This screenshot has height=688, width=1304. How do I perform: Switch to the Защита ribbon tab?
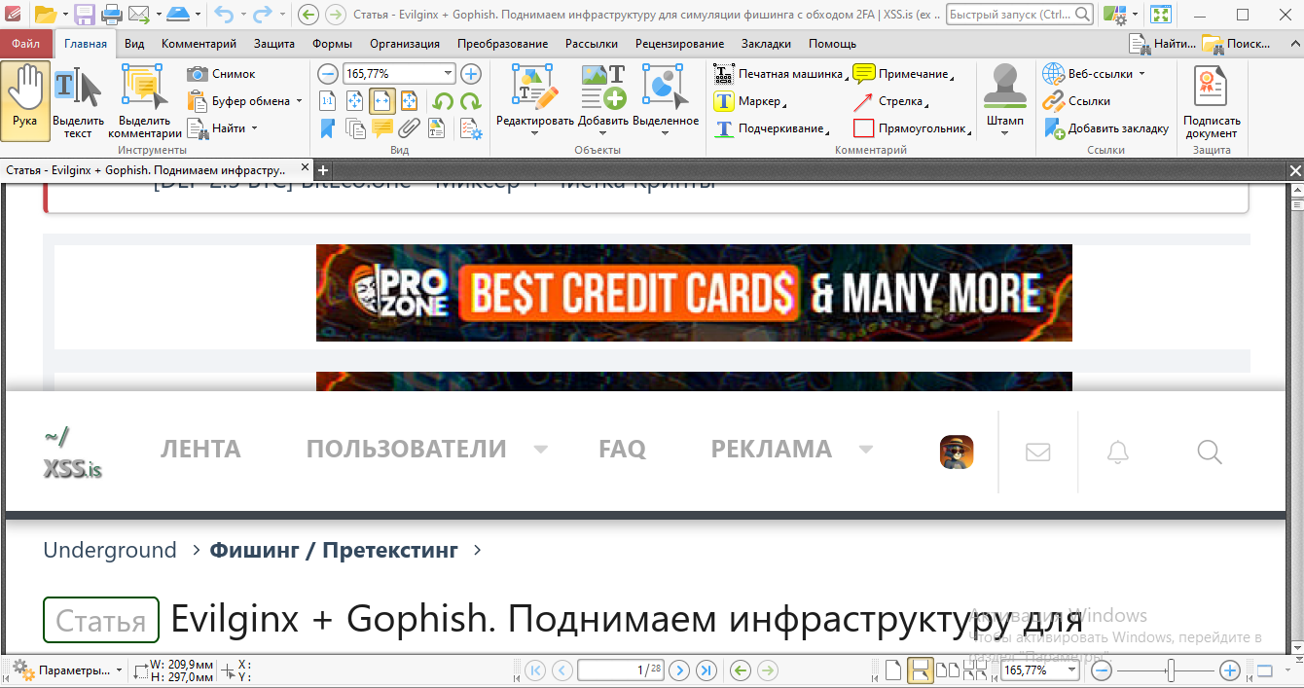[x=274, y=44]
